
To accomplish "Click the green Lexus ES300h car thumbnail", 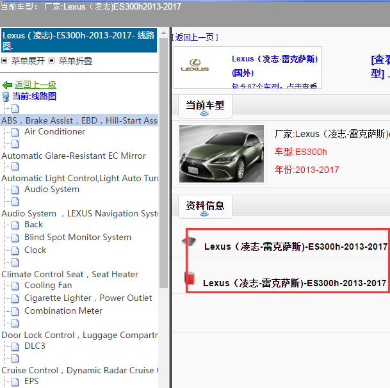I will (222, 154).
